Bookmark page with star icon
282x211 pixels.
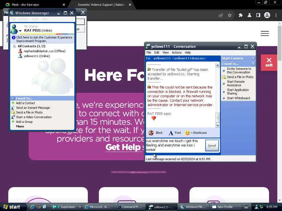[x=229, y=15]
